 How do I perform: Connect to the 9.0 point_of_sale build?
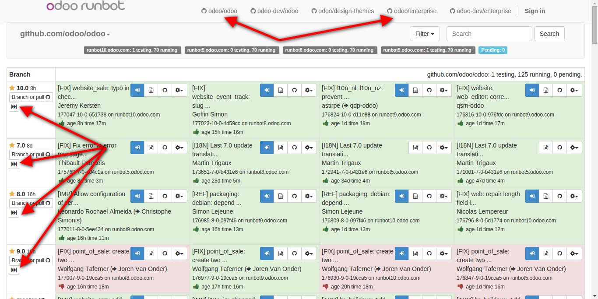(x=137, y=253)
